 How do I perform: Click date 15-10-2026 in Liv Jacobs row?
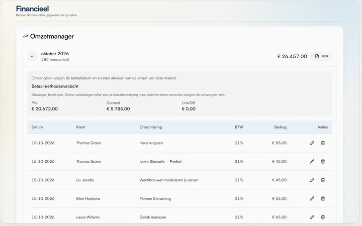click(43, 180)
